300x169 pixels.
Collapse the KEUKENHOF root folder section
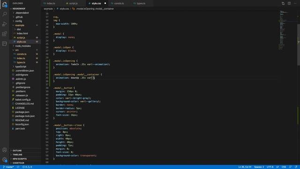pos(25,8)
